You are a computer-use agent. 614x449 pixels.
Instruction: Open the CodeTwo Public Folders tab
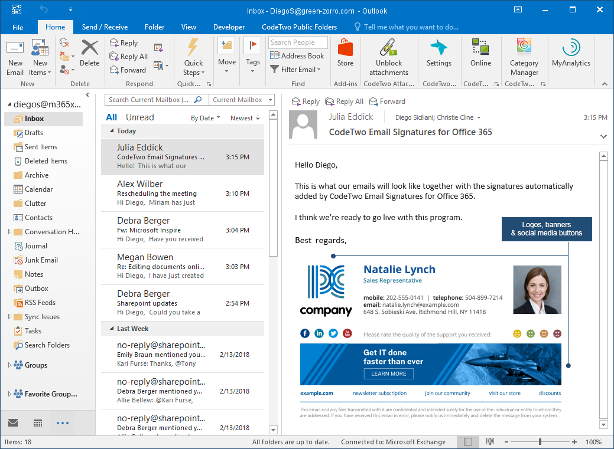[x=299, y=27]
